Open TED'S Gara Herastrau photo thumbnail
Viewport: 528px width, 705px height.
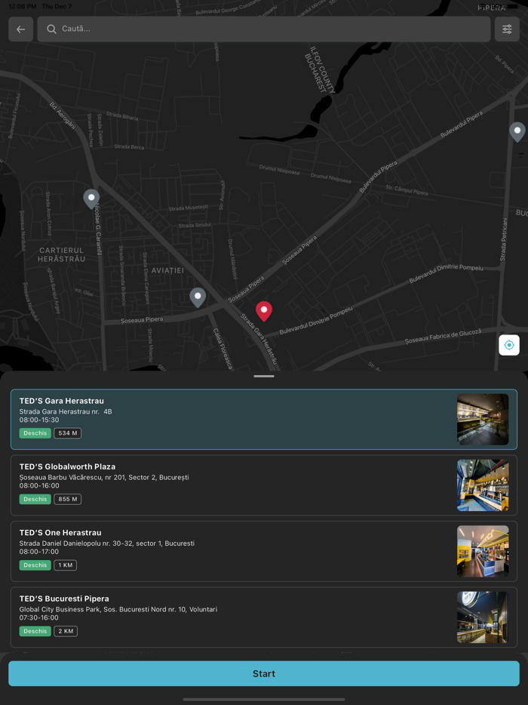483,420
